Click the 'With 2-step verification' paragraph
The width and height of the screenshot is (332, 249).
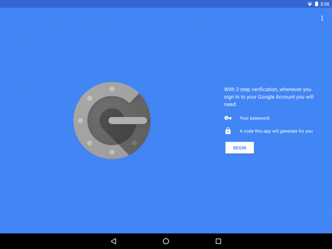[269, 97]
